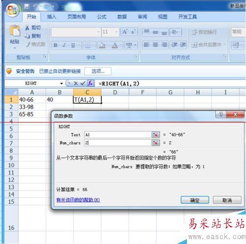
Task: Open Merge and Center dropdown arrow
Action: pos(224,45)
